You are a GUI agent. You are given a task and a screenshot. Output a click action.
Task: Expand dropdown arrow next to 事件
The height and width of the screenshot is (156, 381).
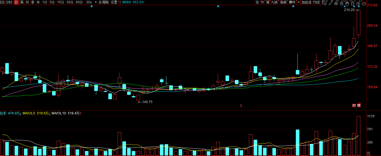coord(299,2)
